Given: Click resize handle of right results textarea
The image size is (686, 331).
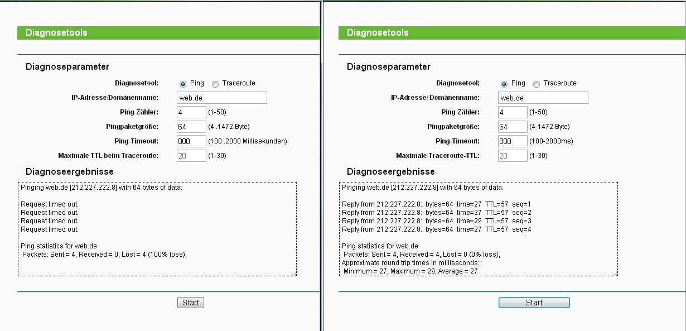Looking at the screenshot, I should [615, 274].
